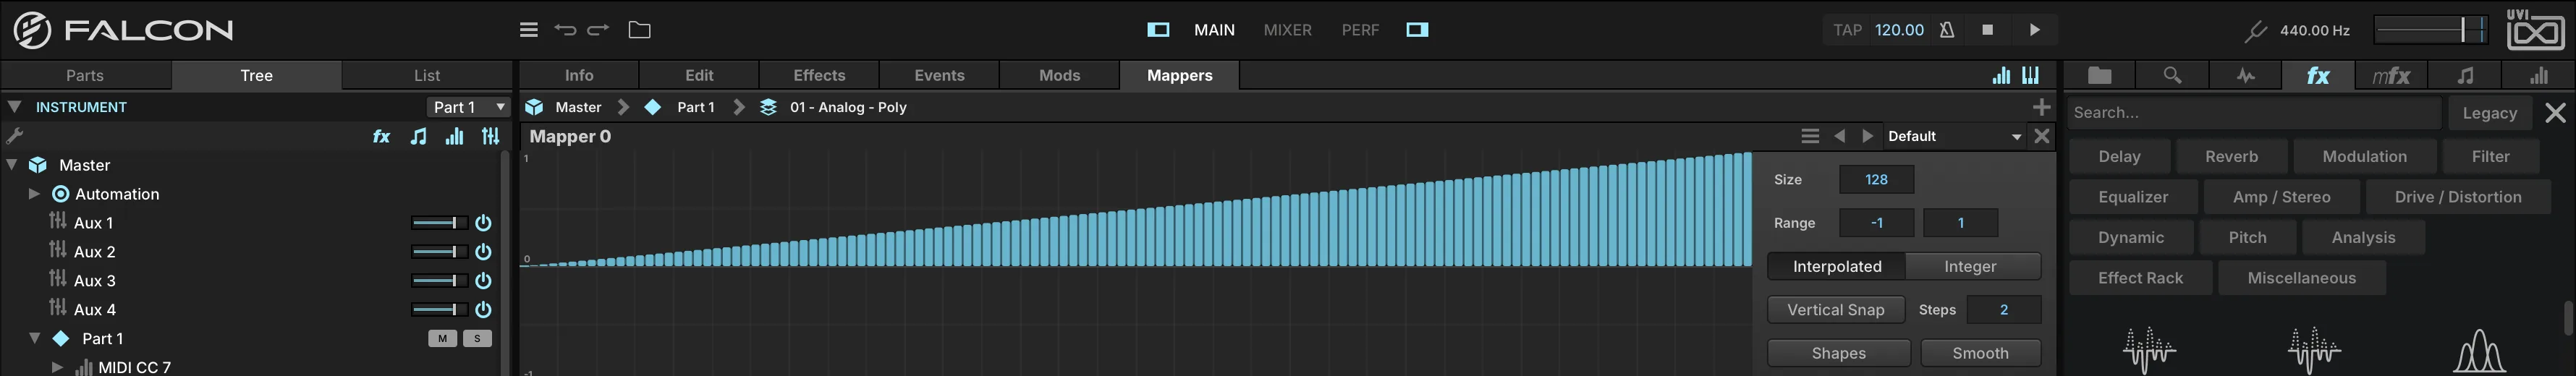Show event processors music note icon
The height and width of the screenshot is (376, 2576).
[418, 136]
